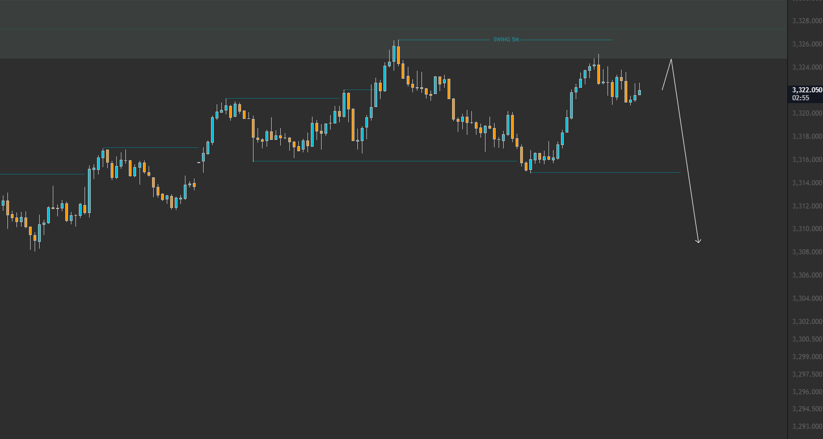Click the 3,316.000 price axis label
Viewport: 823px width, 439px height.
[x=807, y=160]
